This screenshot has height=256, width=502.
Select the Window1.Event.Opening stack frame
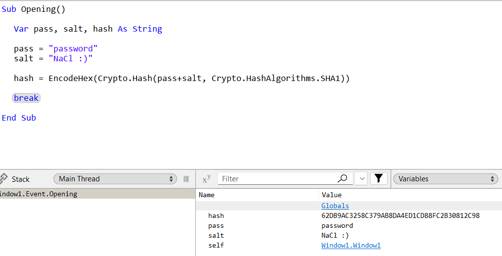pos(97,194)
